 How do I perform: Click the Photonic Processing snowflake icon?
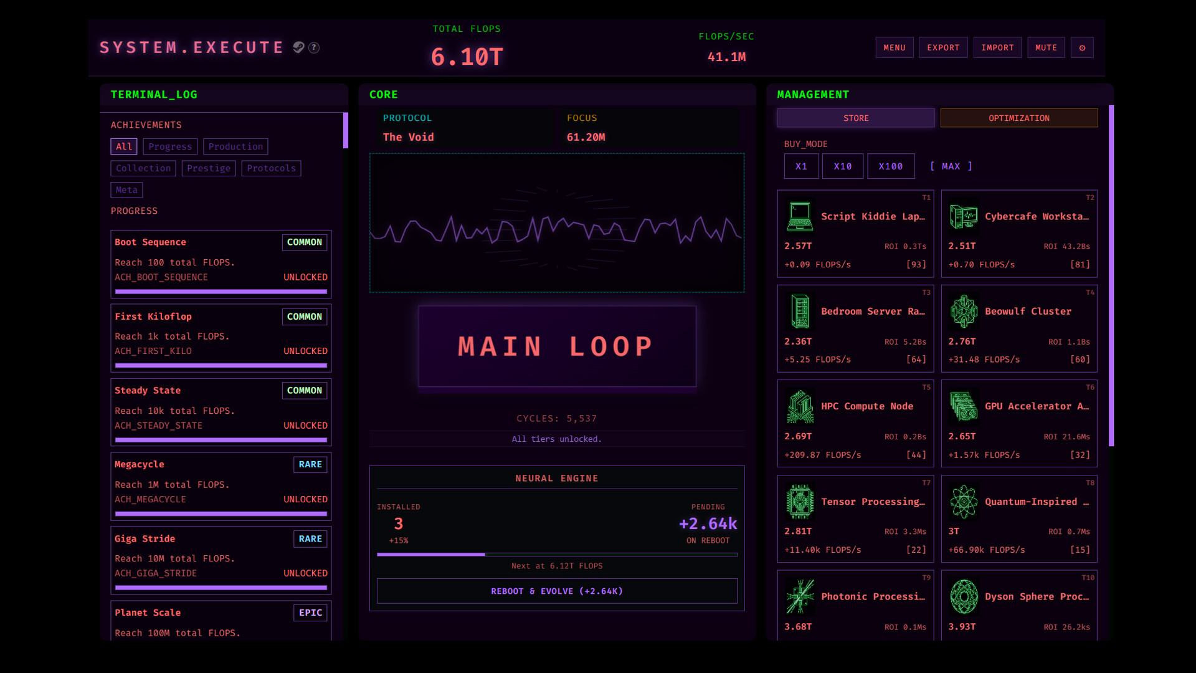click(800, 596)
